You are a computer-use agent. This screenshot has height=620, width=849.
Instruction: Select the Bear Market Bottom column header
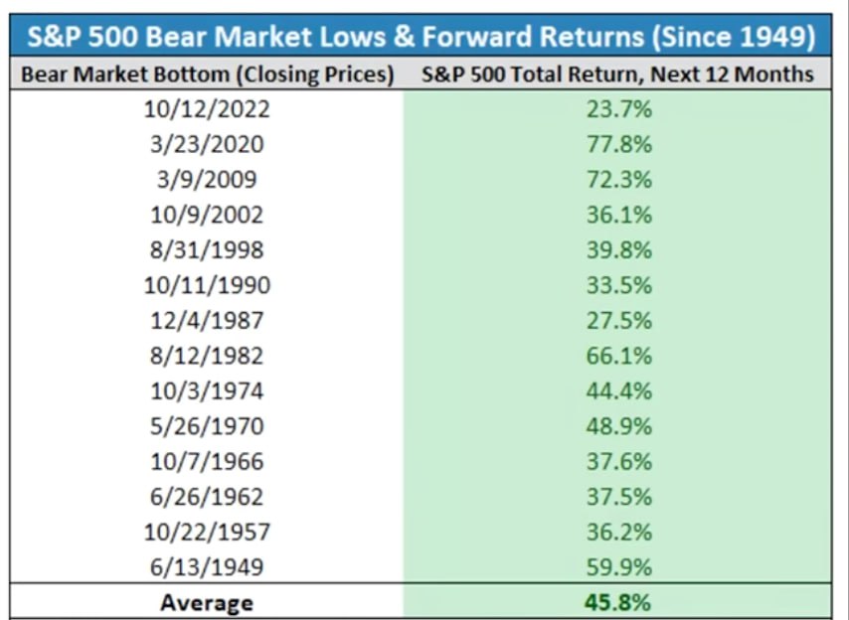tap(207, 74)
